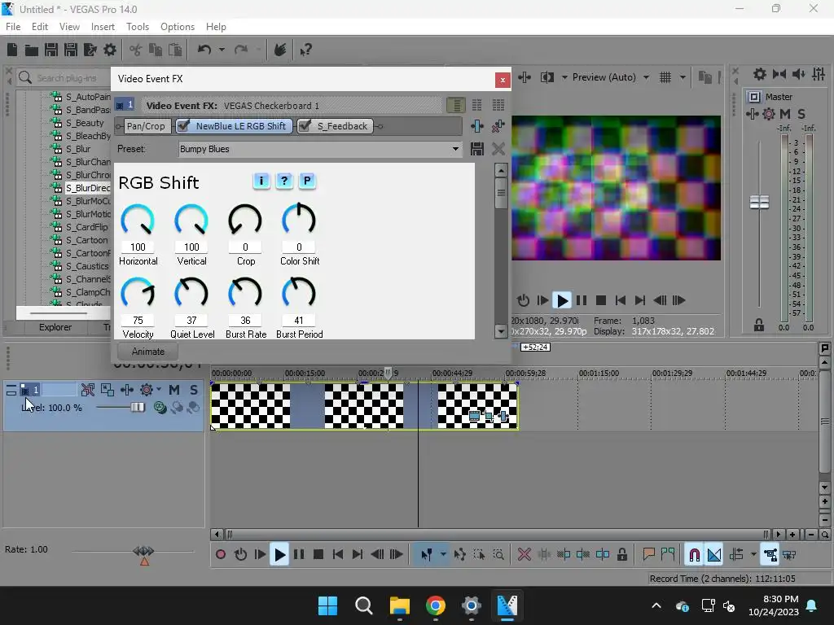Solo the Master bus

(801, 114)
